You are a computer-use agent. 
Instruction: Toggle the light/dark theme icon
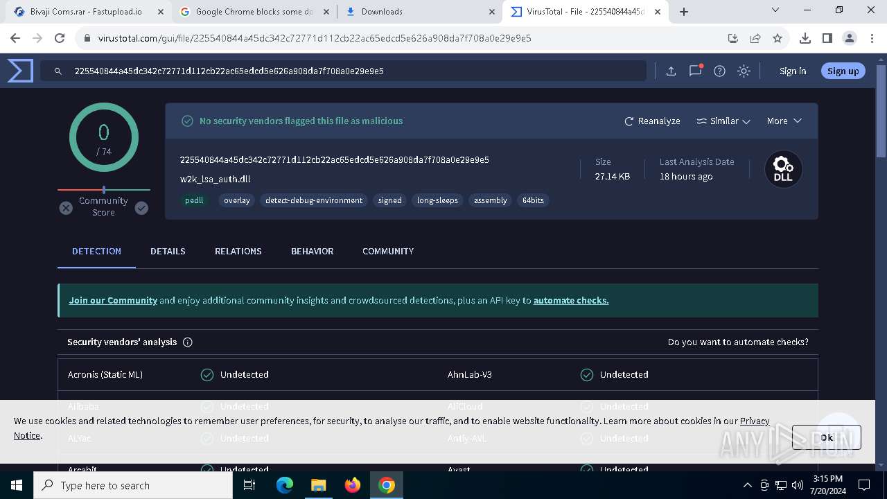coord(744,71)
